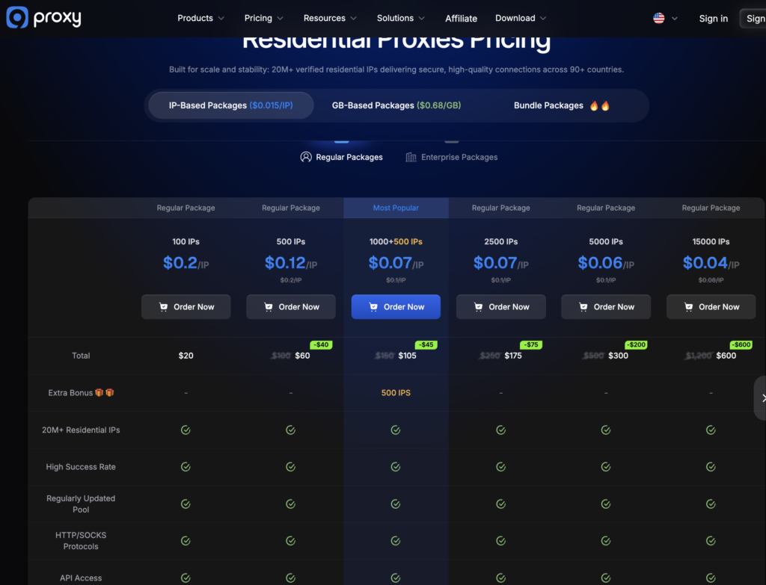Order the 15000 IPs package
This screenshot has width=766, height=585.
[711, 307]
